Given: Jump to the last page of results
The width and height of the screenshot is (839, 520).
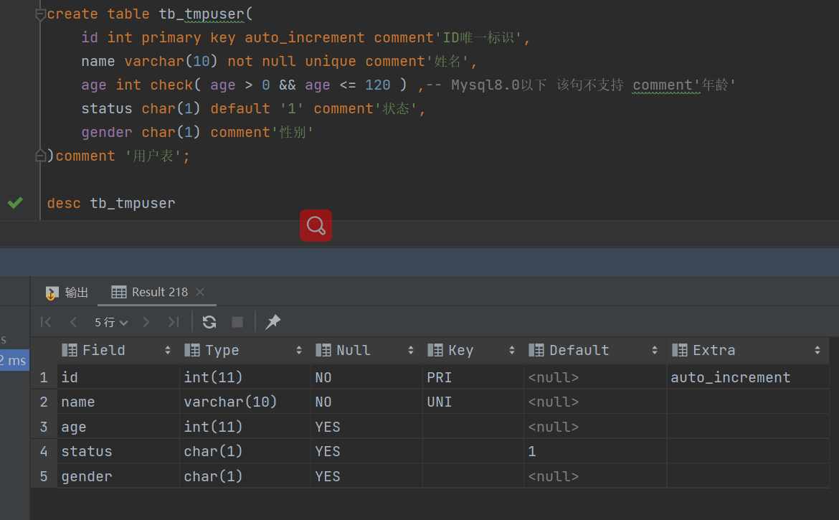Looking at the screenshot, I should tap(173, 322).
